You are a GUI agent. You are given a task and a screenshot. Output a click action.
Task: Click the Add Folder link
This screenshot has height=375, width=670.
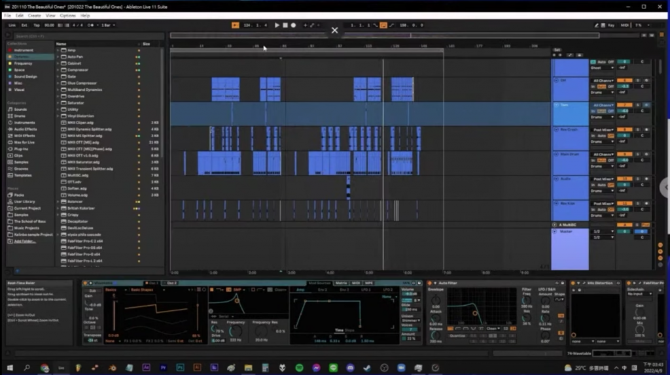pos(24,242)
